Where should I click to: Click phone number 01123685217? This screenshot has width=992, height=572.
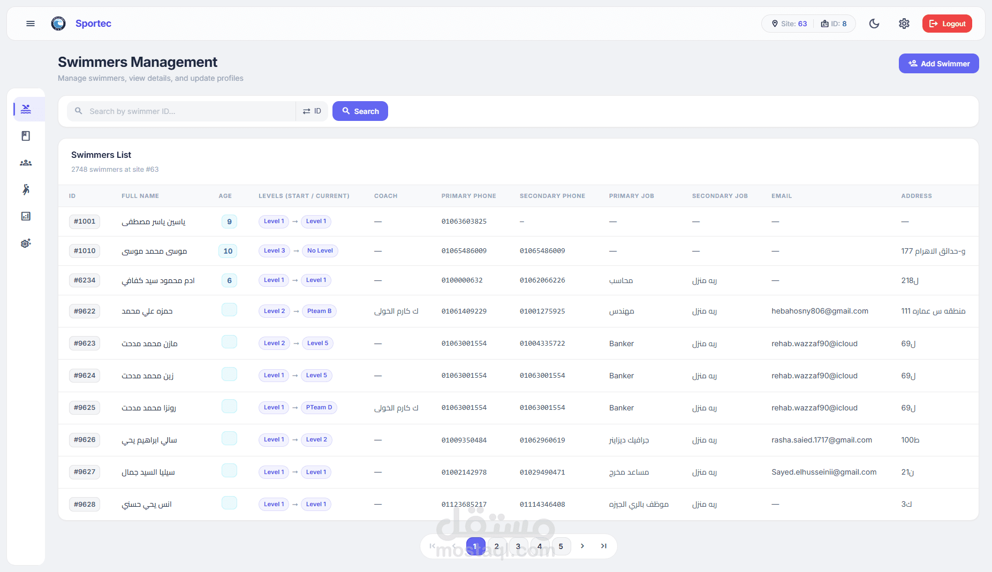[x=464, y=504]
